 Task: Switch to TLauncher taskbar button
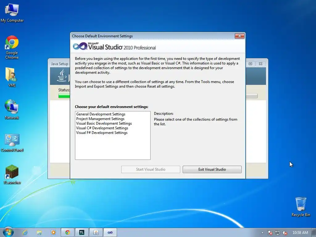click(81, 232)
